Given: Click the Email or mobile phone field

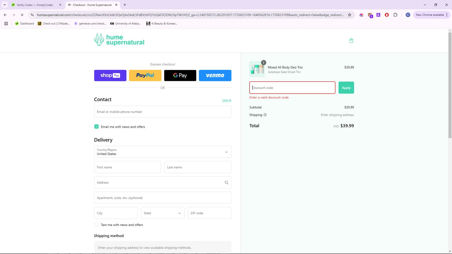Looking at the screenshot, I should [163, 112].
